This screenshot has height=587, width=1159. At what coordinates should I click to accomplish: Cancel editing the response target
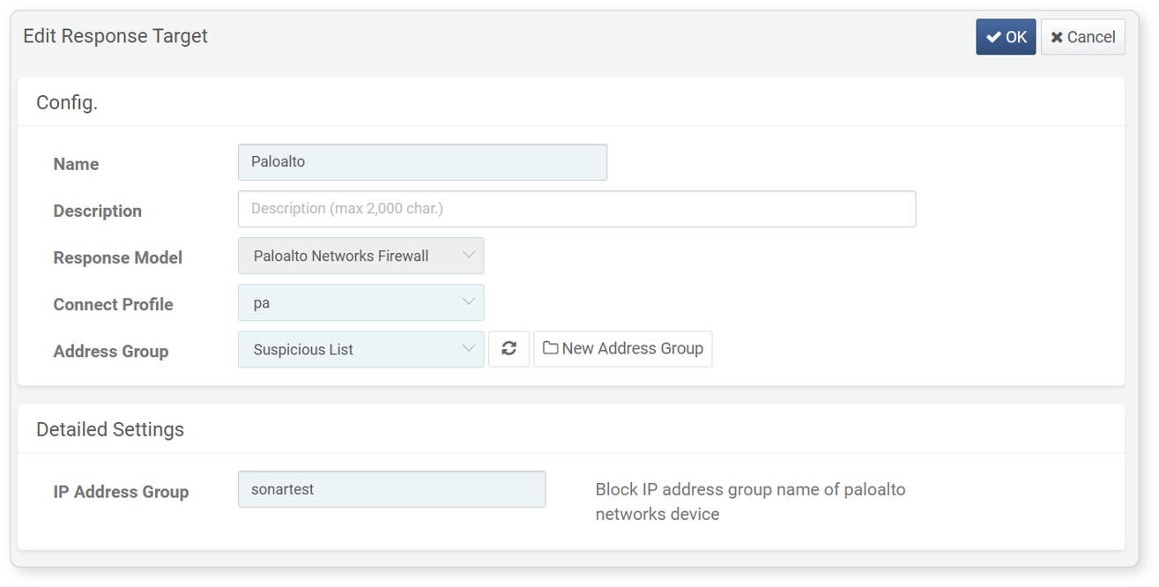(1082, 37)
